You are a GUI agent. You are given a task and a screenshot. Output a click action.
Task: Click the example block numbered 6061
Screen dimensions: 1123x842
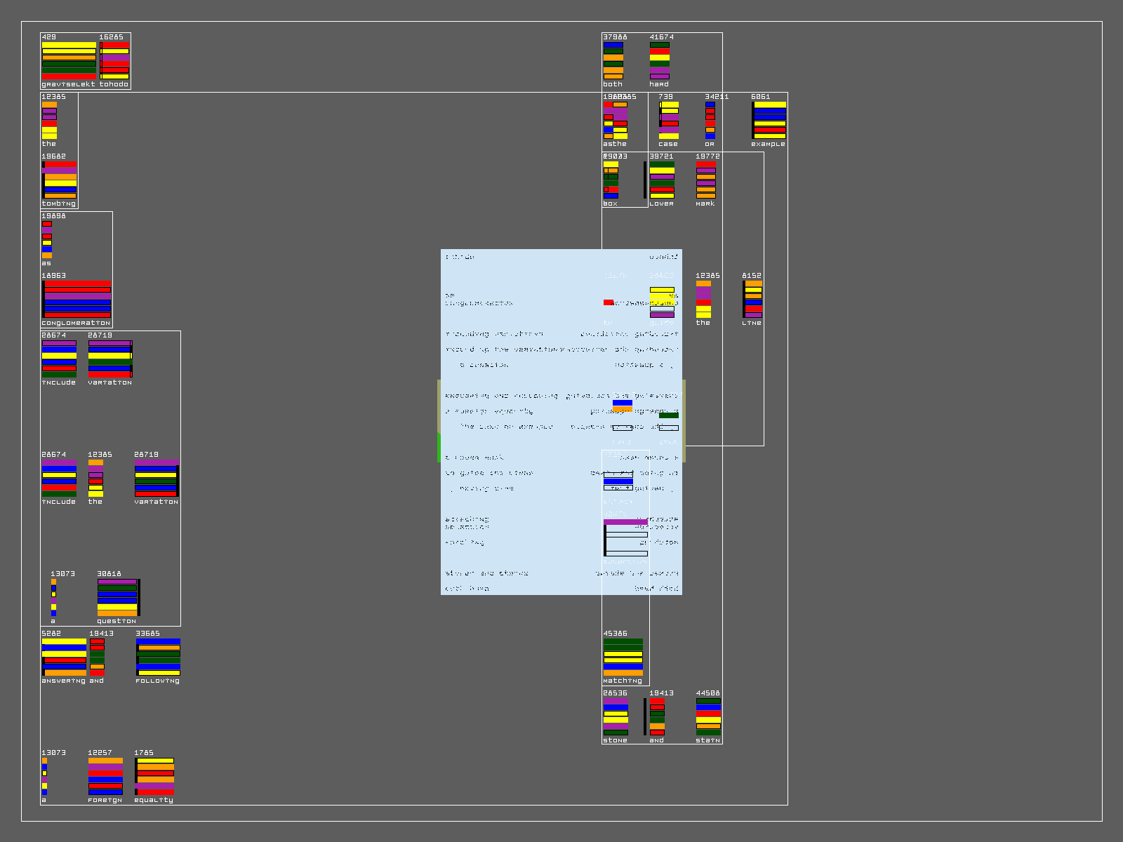769,120
